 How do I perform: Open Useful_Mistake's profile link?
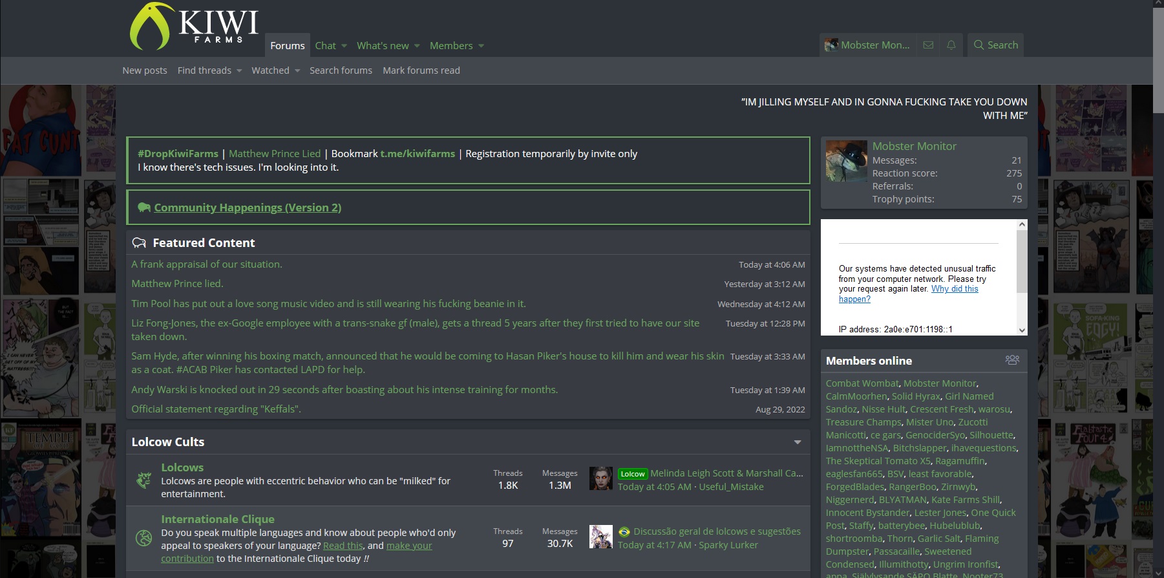pyautogui.click(x=731, y=487)
